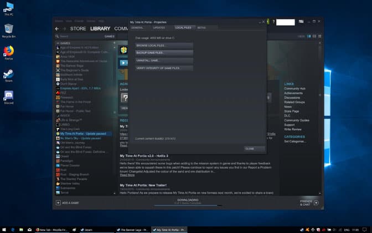Open the Discord desktop shortcut
372x233 pixels.
9,97
